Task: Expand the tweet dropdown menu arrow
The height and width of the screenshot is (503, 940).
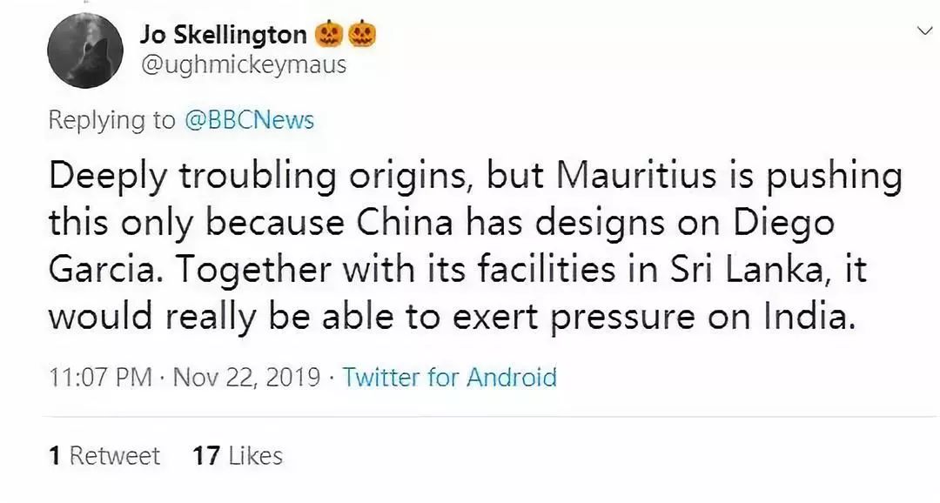Action: (x=925, y=29)
